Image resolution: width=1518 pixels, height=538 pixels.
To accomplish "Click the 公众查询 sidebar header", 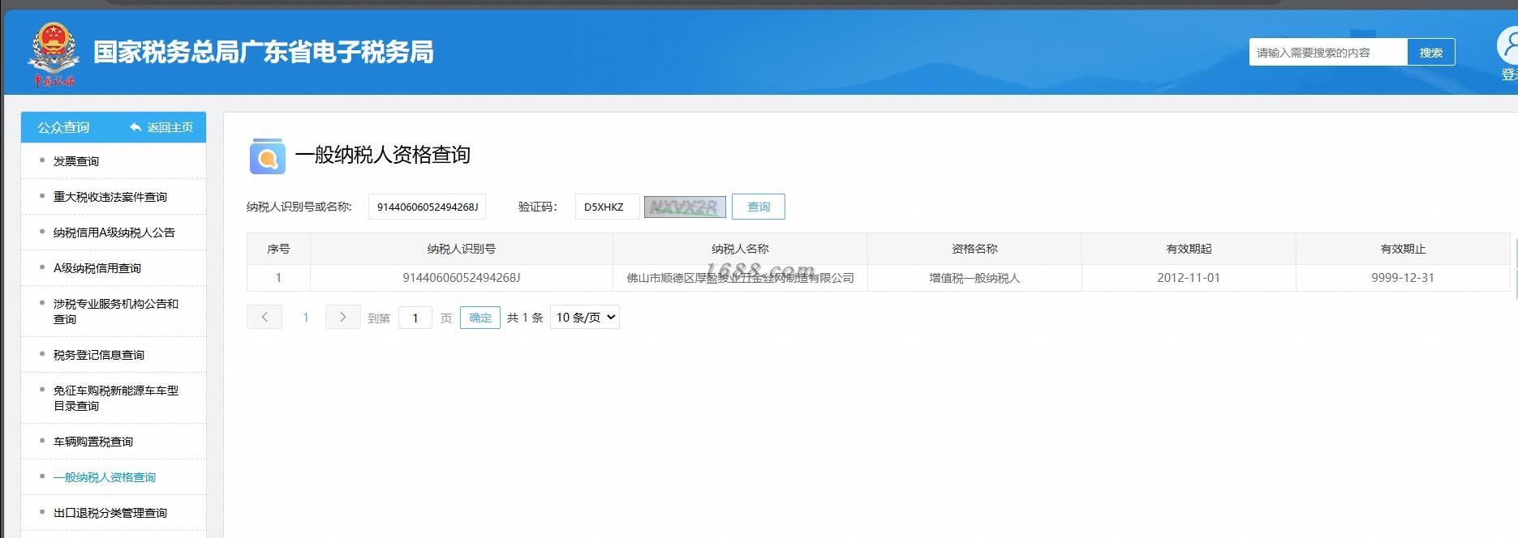I will (x=63, y=127).
